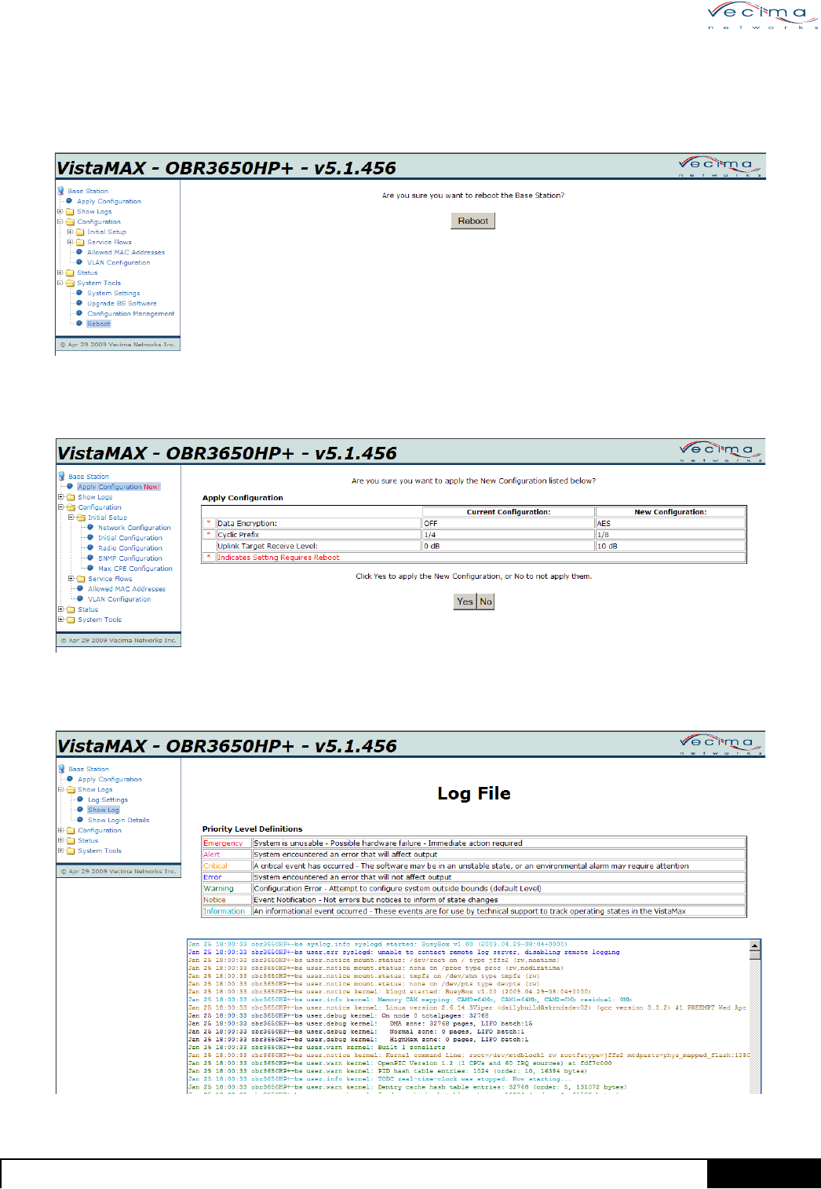The width and height of the screenshot is (821, 1189).
Task: Click the Warning priority level label
Action: click(219, 889)
